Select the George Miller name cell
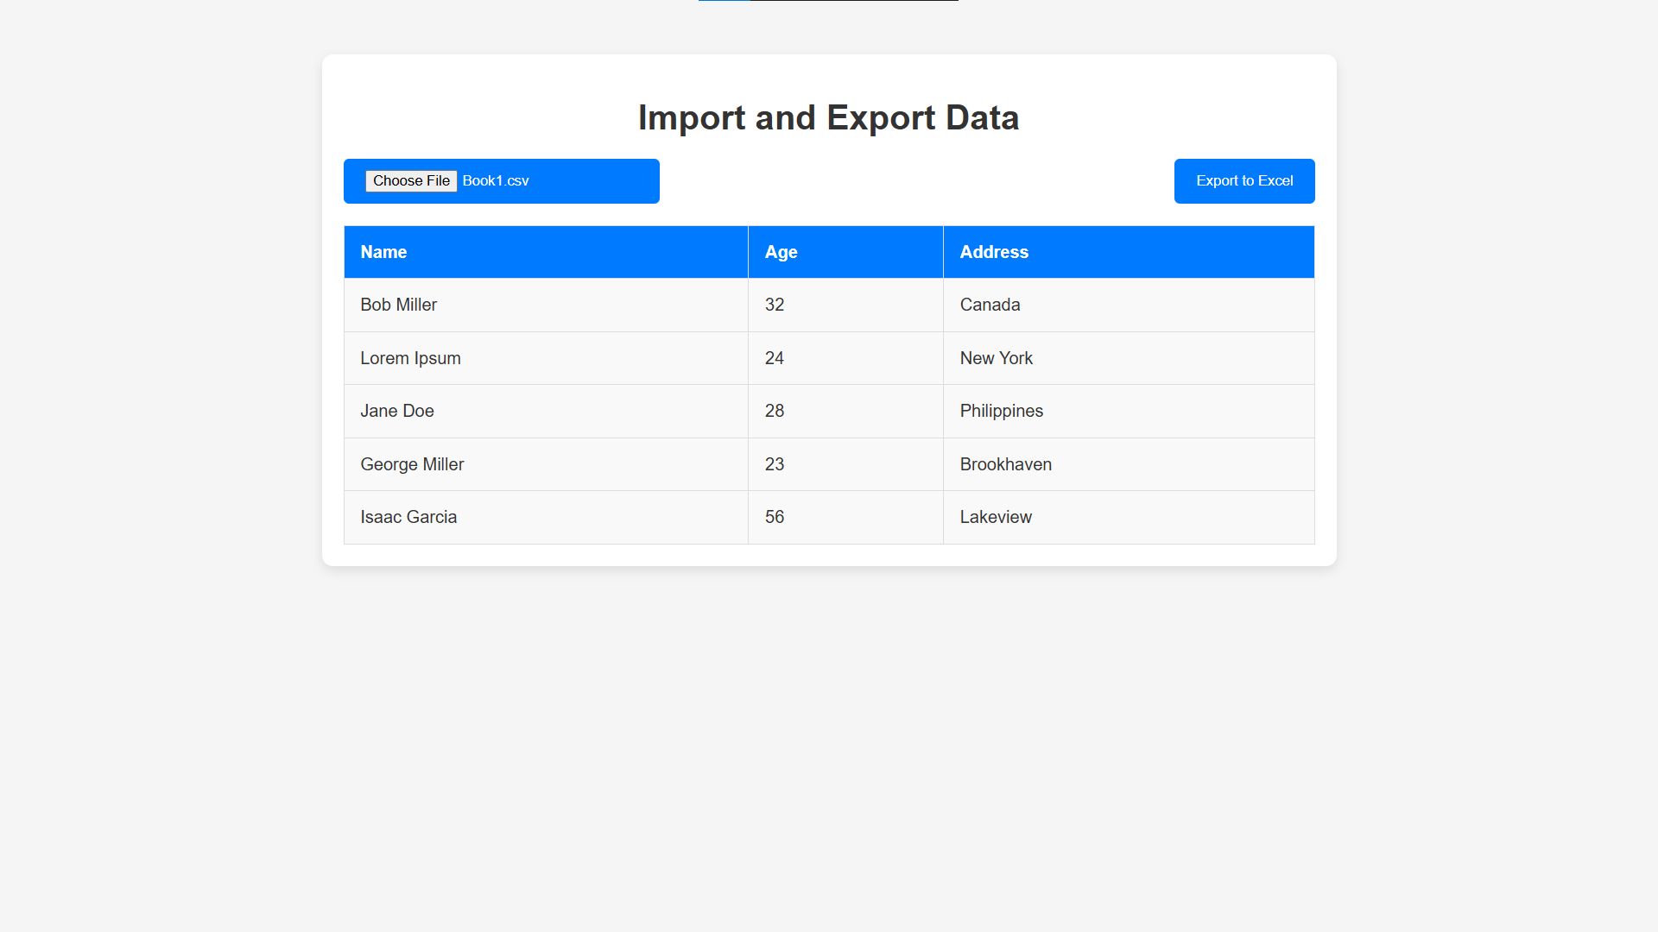This screenshot has height=932, width=1658. tap(546, 464)
